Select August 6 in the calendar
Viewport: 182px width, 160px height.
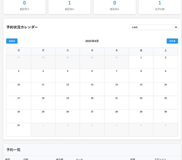click(x=92, y=76)
